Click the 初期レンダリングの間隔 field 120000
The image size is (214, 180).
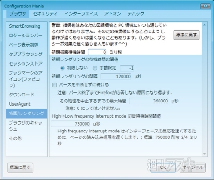click(116, 77)
